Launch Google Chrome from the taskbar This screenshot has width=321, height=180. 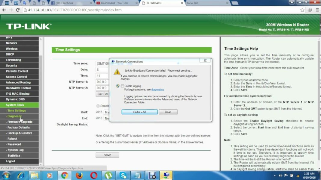tap(64, 175)
